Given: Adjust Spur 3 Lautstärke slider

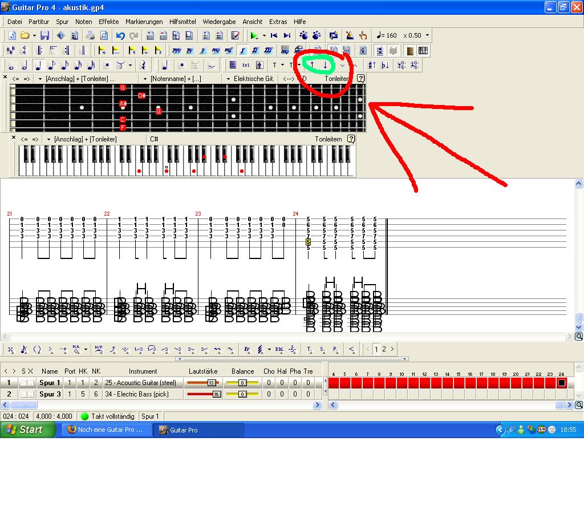Looking at the screenshot, I should [203, 394].
